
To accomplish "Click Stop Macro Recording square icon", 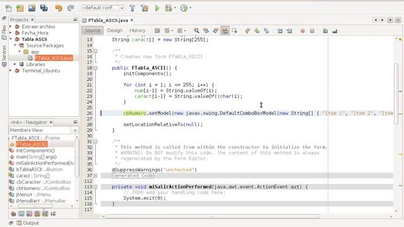I will coord(312,31).
